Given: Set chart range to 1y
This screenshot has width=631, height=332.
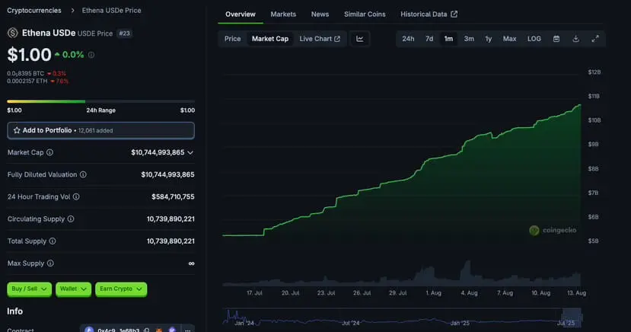Looking at the screenshot, I should 488,39.
